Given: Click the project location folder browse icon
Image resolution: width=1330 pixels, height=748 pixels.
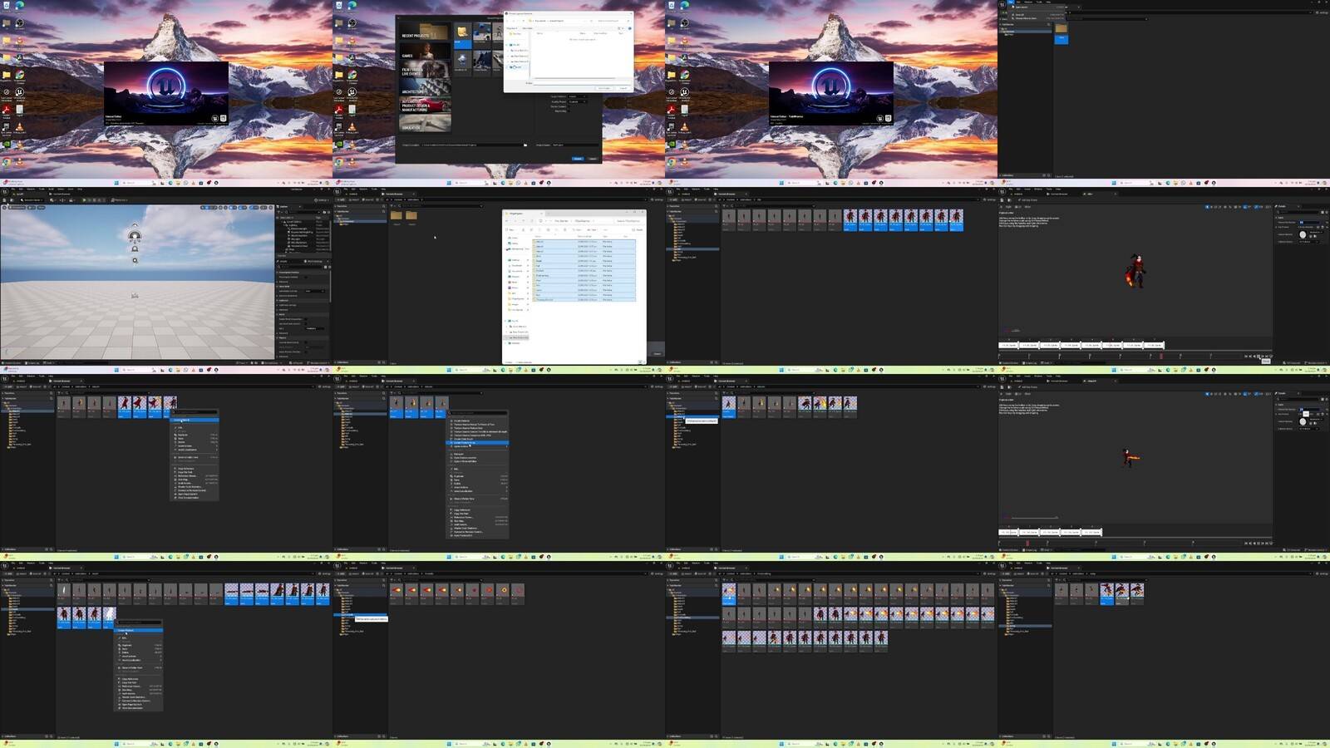Looking at the screenshot, I should pyautogui.click(x=525, y=145).
